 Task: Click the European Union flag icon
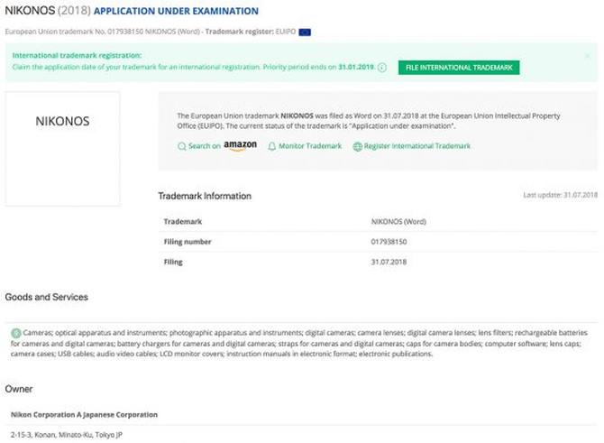(305, 32)
